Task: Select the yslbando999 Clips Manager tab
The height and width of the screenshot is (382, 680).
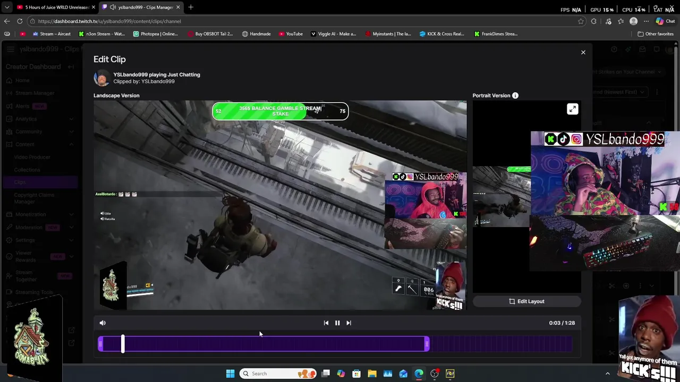Action: coord(141,7)
